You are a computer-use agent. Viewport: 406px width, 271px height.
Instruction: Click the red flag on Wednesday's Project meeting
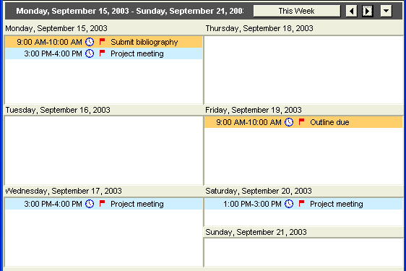103,203
